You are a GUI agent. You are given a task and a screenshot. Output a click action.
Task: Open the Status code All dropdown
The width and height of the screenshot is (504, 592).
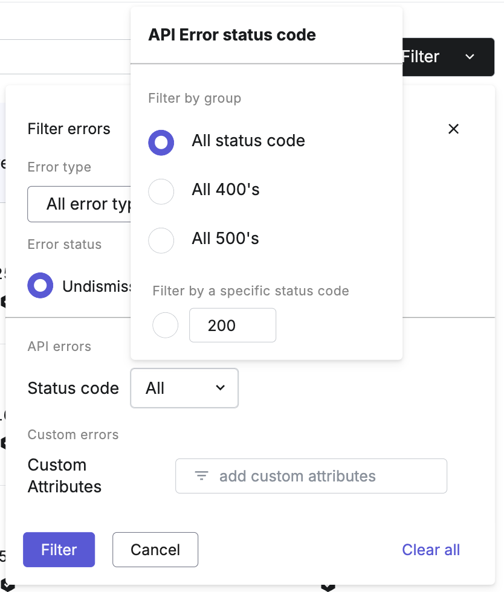tap(184, 388)
